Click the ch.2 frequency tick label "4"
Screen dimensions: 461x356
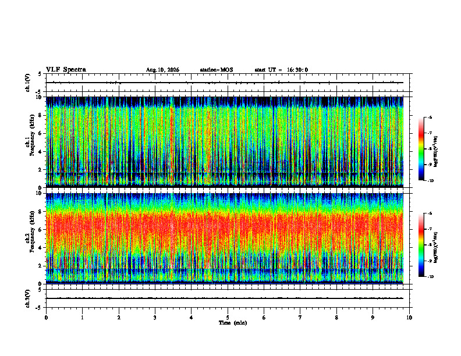coord(40,248)
